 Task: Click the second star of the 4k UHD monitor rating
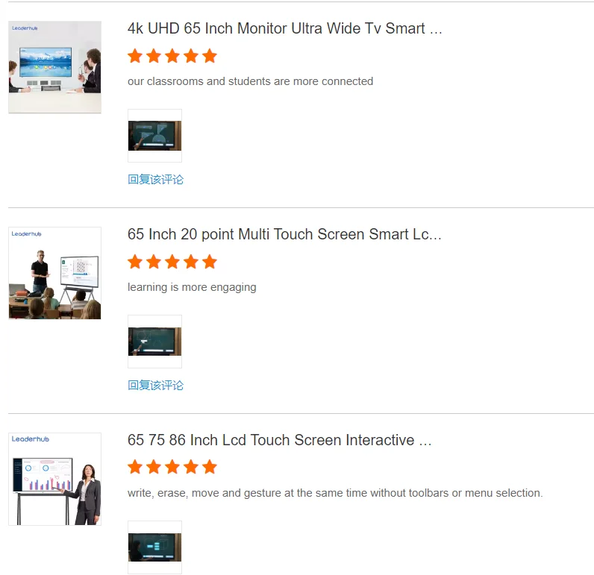click(154, 56)
